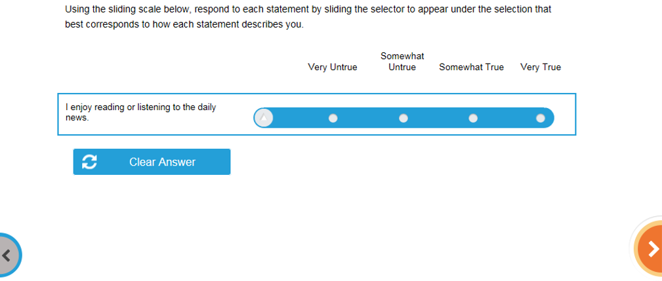This screenshot has height=281, width=662.
Task: Click the daily news statement text
Action: 140,112
